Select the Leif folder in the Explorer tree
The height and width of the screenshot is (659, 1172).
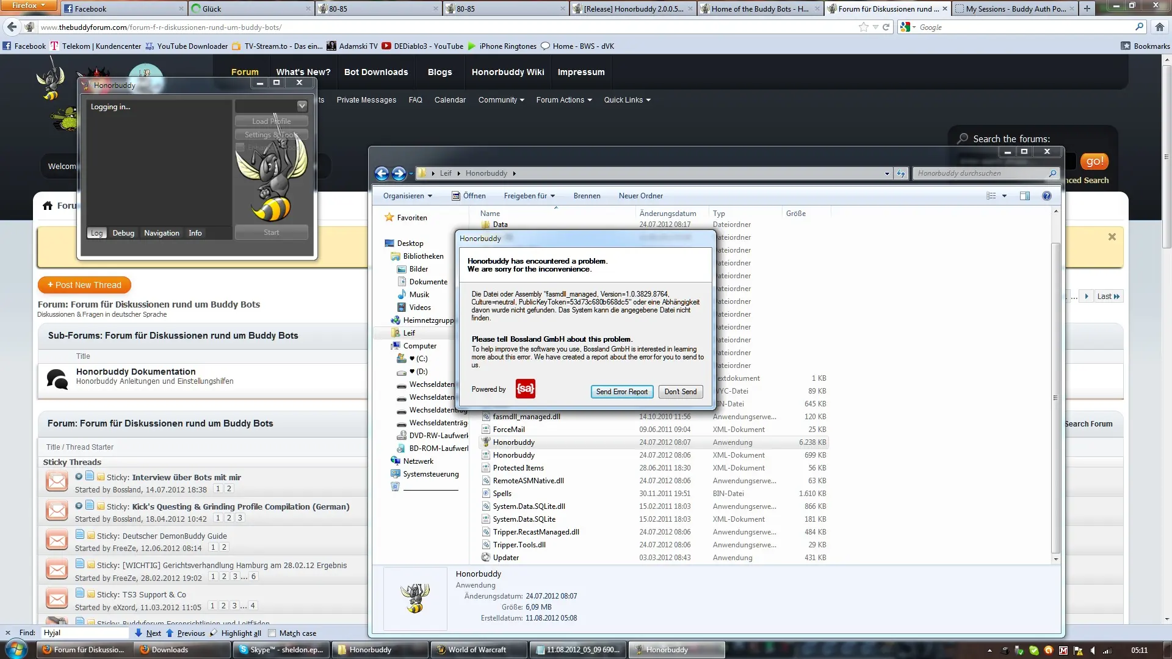point(409,333)
